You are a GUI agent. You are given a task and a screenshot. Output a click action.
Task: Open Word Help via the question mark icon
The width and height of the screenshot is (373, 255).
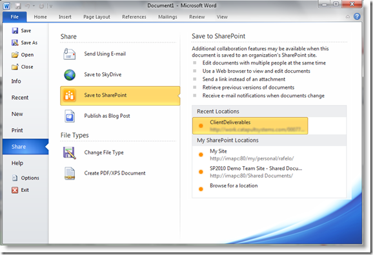click(x=357, y=16)
